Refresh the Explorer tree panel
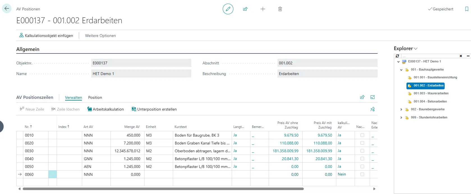This screenshot has height=194, width=471. 397,56
